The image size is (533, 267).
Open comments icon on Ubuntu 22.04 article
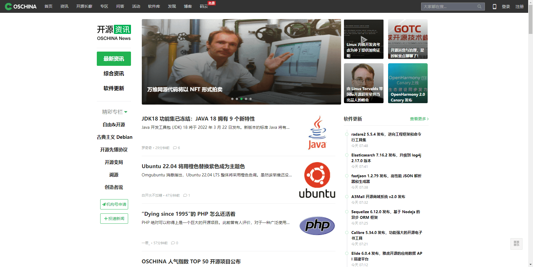[x=185, y=195]
